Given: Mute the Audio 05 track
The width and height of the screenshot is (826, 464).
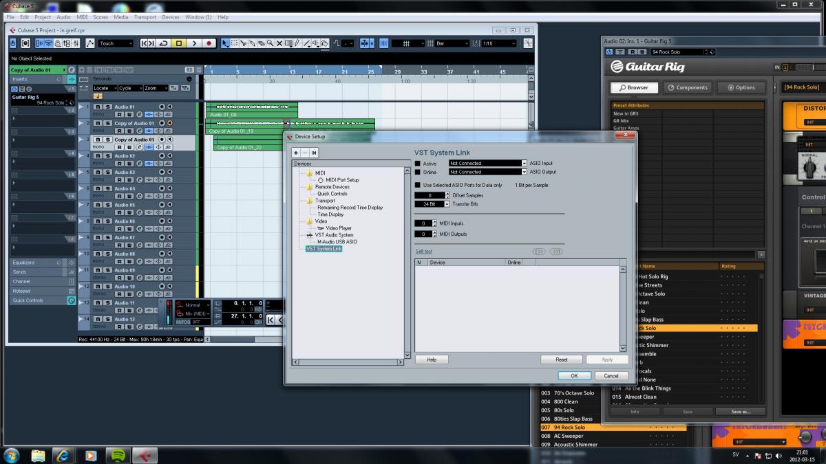Looking at the screenshot, I should pyautogui.click(x=98, y=205).
